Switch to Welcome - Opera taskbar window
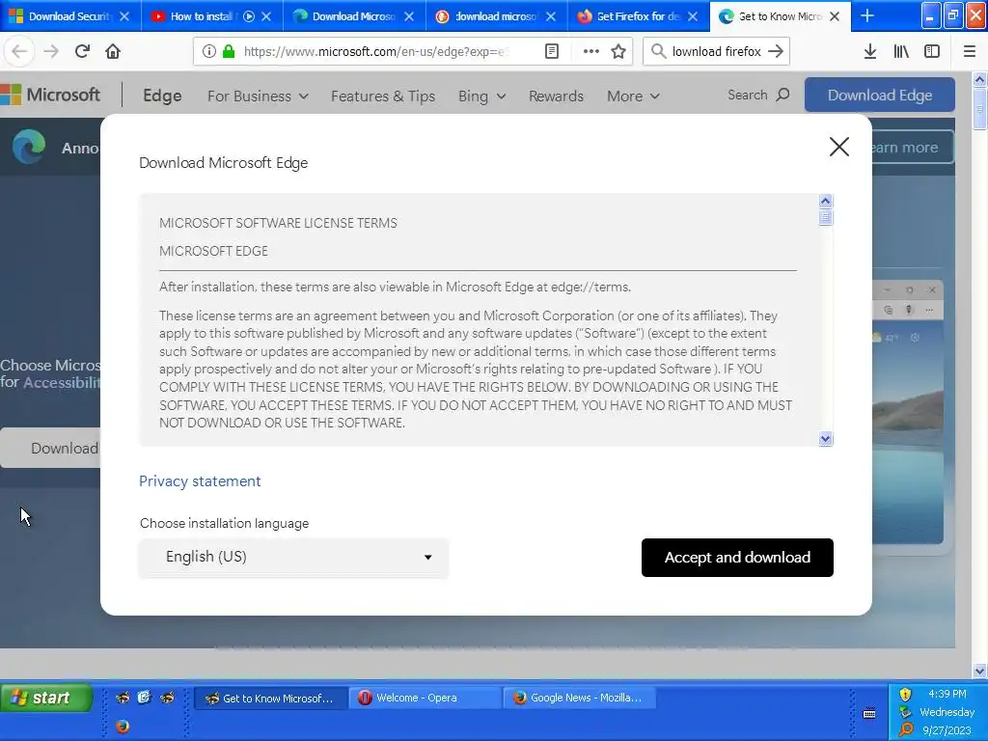Viewport: 988px width, 741px height. 425,698
